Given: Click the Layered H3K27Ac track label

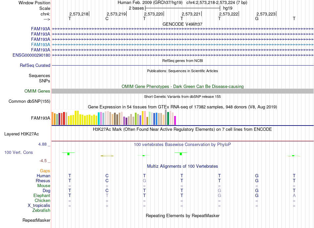Looking at the screenshot, I should (x=21, y=134).
